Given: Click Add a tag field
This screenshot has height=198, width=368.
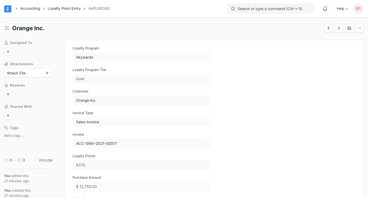Looking at the screenshot, I should [14, 136].
